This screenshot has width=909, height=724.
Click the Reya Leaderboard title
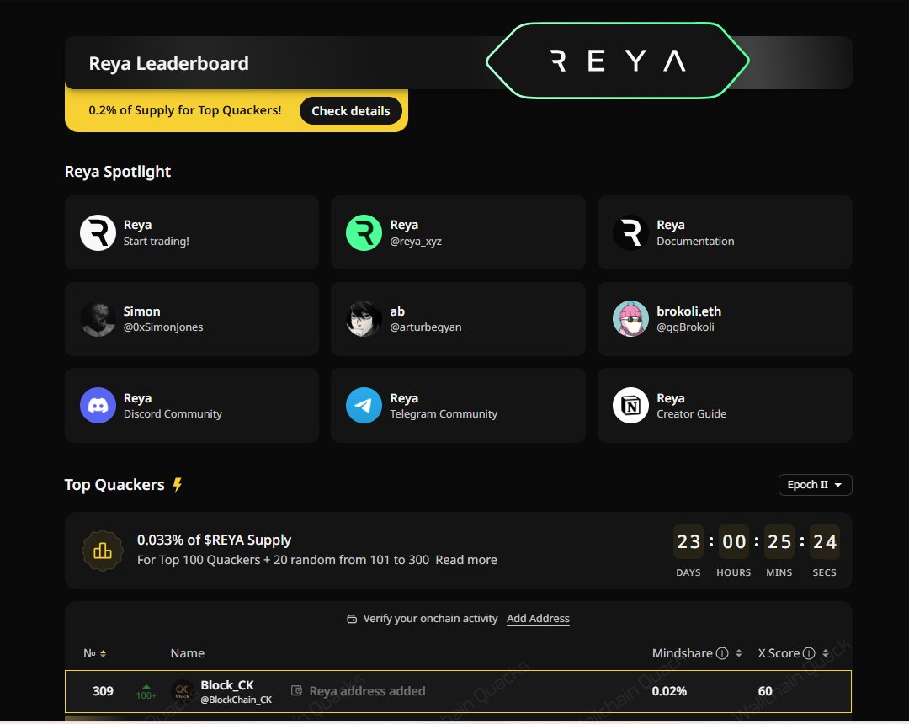pyautogui.click(x=168, y=63)
